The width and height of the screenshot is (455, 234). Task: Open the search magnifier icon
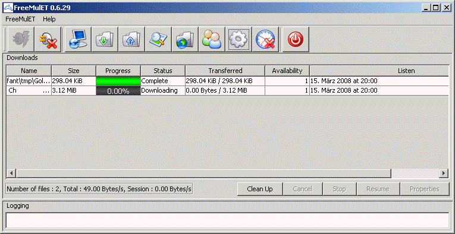click(158, 39)
